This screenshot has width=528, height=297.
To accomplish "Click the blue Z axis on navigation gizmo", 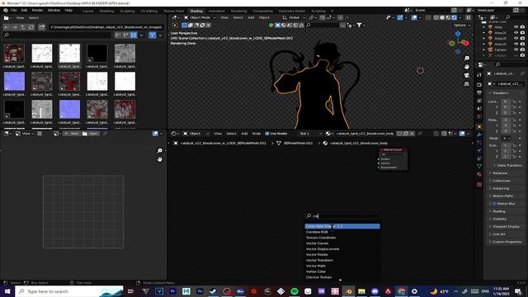I will [458, 34].
